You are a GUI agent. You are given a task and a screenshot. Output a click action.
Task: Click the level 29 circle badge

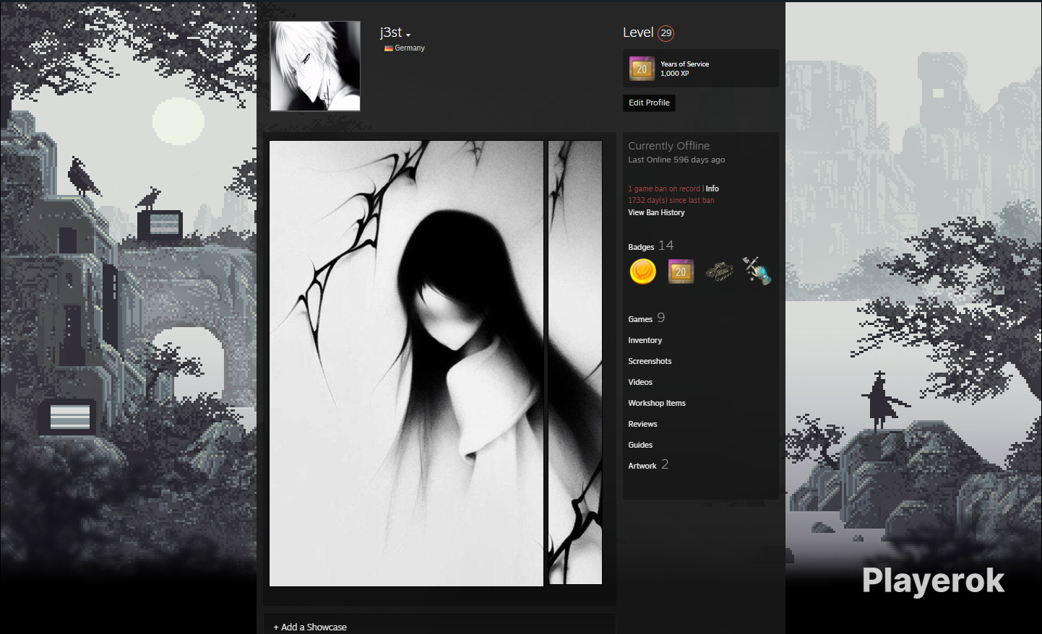click(x=666, y=33)
